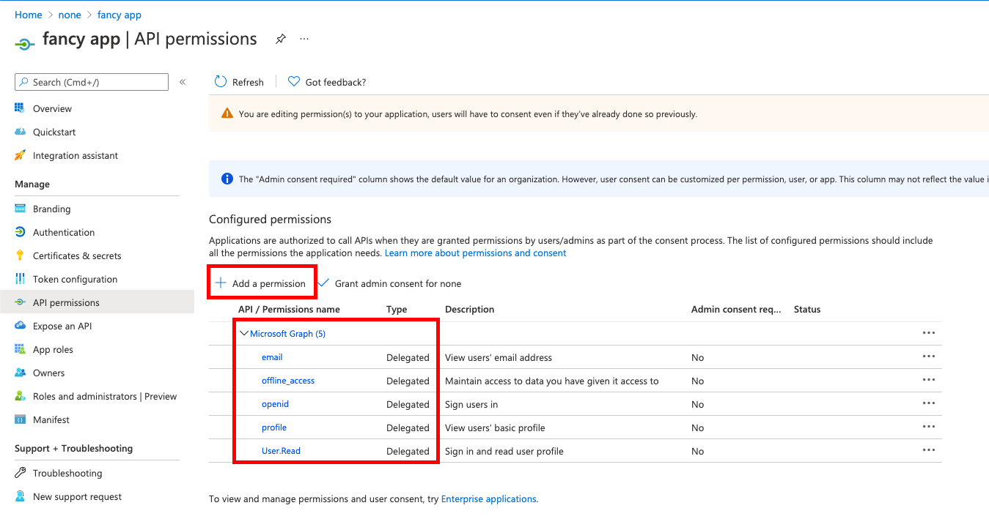Navigate to Home via breadcrumb
The height and width of the screenshot is (519, 989).
pos(28,14)
